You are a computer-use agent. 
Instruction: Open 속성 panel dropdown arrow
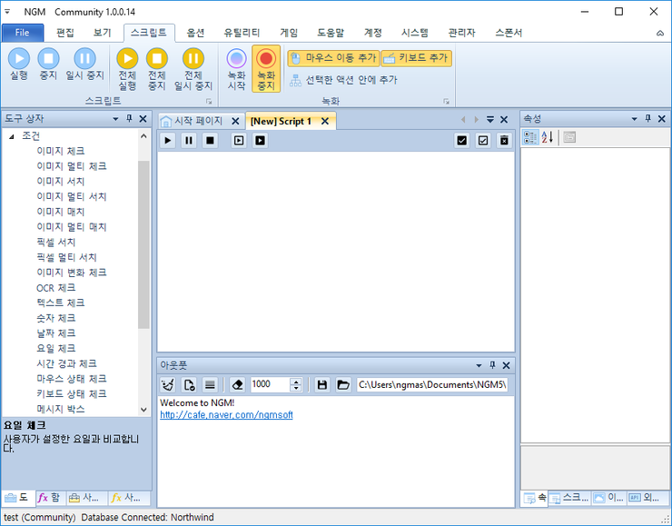634,119
